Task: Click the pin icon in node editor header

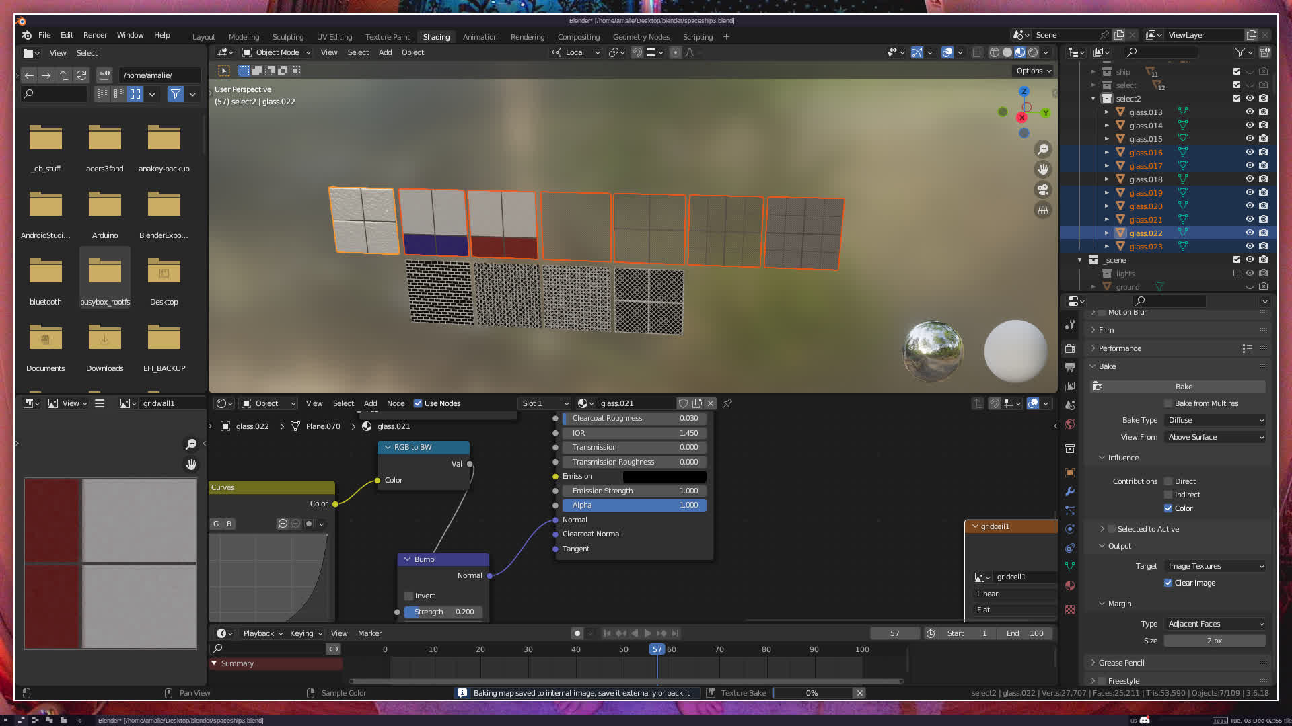Action: coord(727,403)
